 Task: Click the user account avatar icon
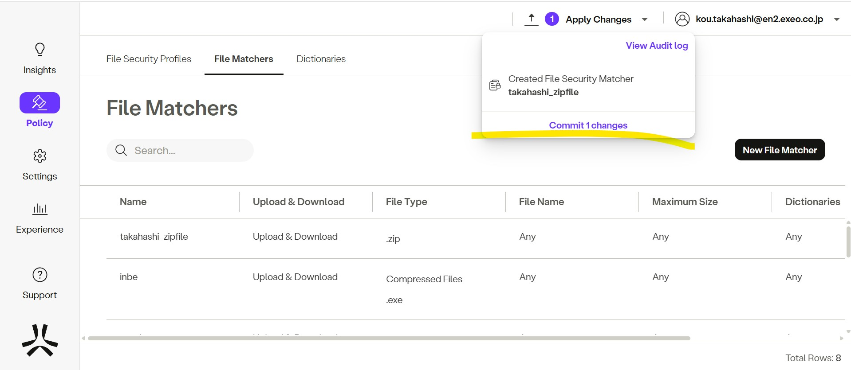tap(682, 19)
